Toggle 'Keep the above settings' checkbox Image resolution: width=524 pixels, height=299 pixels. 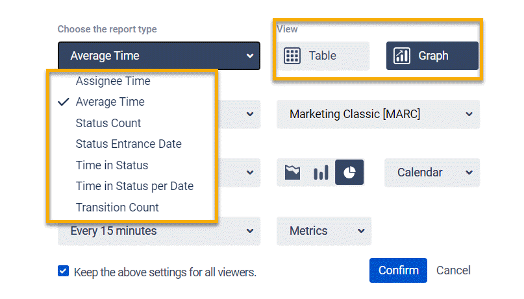pos(63,271)
